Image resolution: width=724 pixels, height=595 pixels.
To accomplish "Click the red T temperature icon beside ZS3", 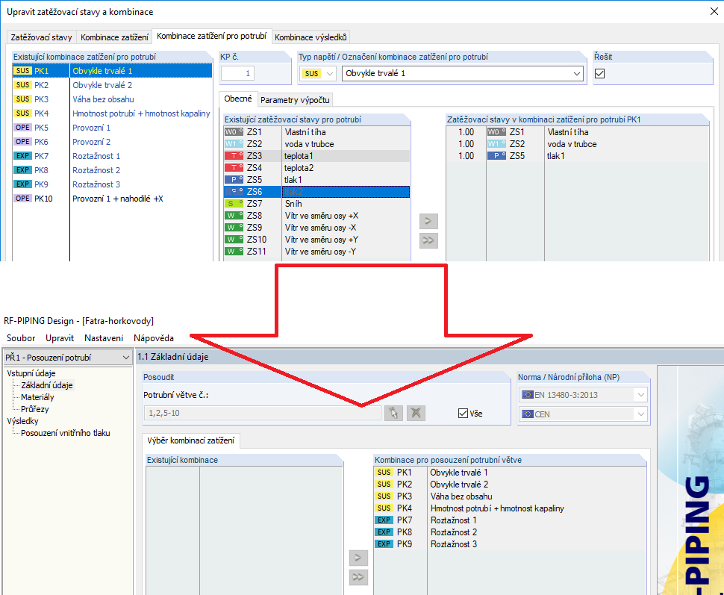I will tap(234, 155).
